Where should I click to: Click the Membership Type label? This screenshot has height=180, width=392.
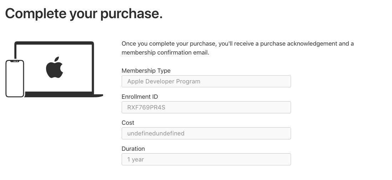click(x=146, y=71)
